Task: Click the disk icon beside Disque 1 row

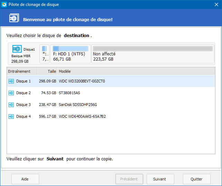Action: 11,81
